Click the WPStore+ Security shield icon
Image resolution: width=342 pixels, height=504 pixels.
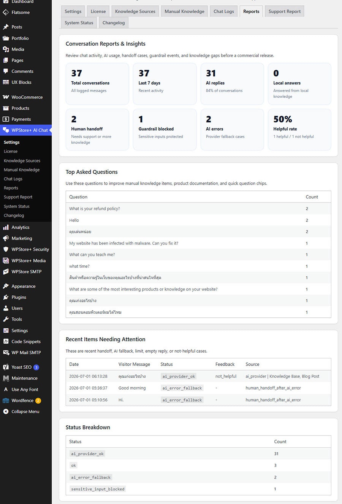click(6, 250)
